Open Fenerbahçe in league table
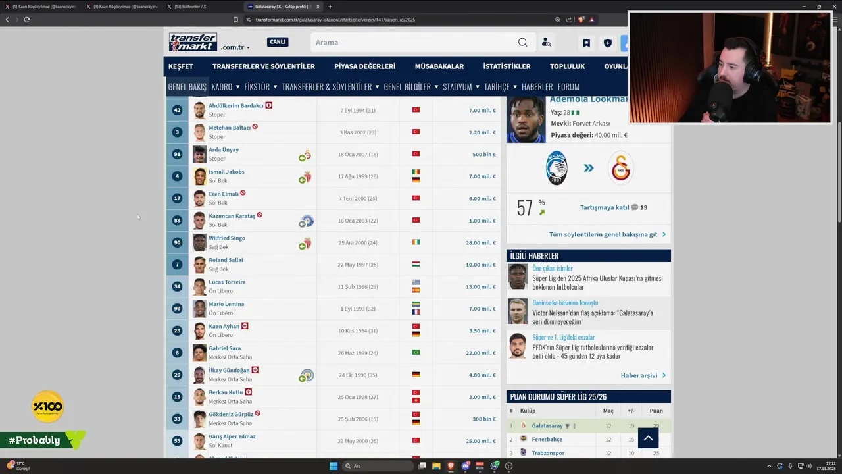842x474 pixels. [x=547, y=439]
